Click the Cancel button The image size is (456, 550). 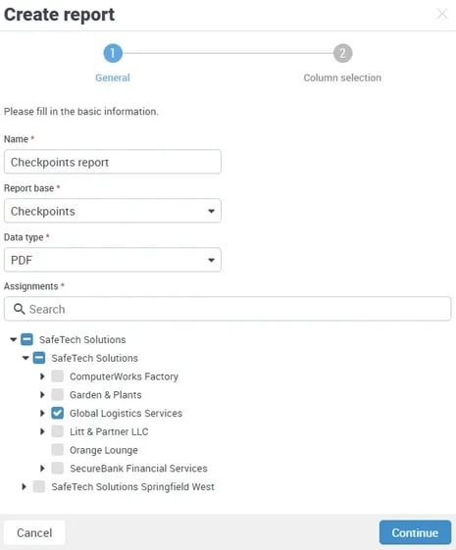[x=34, y=532]
